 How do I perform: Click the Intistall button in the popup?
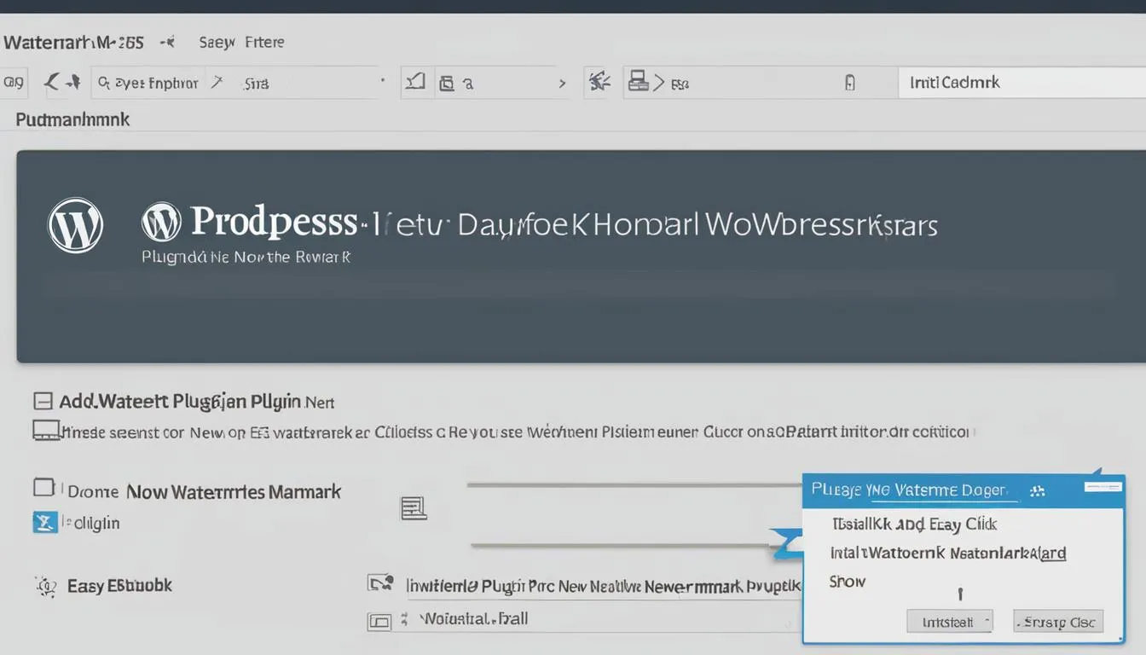950,622
